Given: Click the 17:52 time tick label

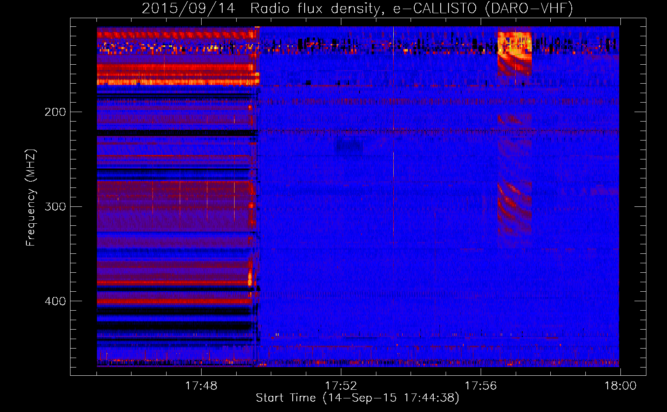Looking at the screenshot, I should [341, 386].
